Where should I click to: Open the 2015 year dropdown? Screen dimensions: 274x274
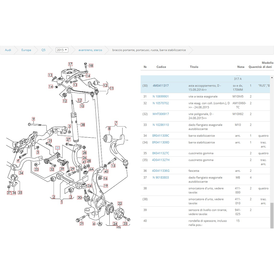tap(62, 50)
